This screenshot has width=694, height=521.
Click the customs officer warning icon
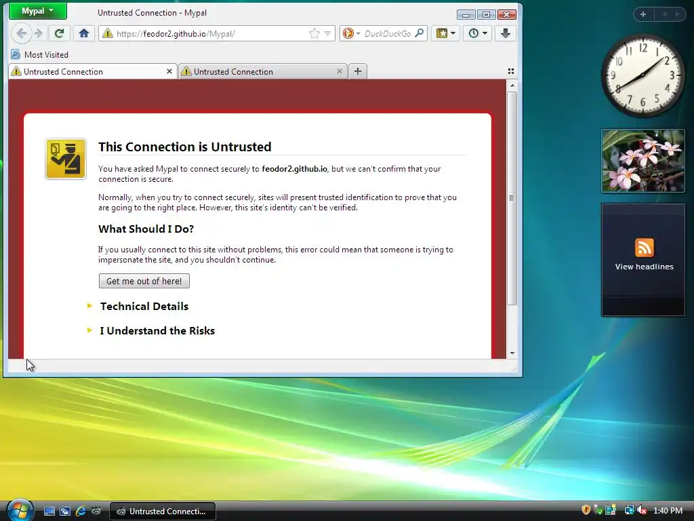[x=66, y=159]
